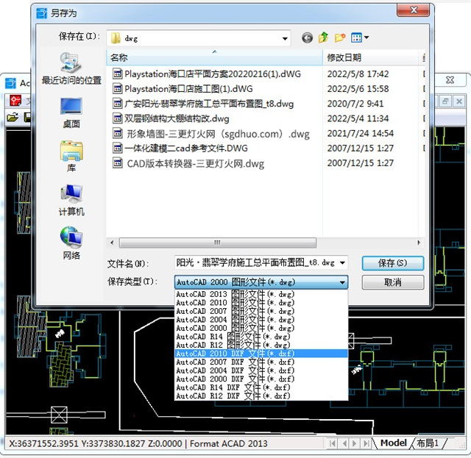This screenshot has width=471, height=458.
Task: Expand the 保存在 dwg folder dropdown
Action: coord(285,38)
